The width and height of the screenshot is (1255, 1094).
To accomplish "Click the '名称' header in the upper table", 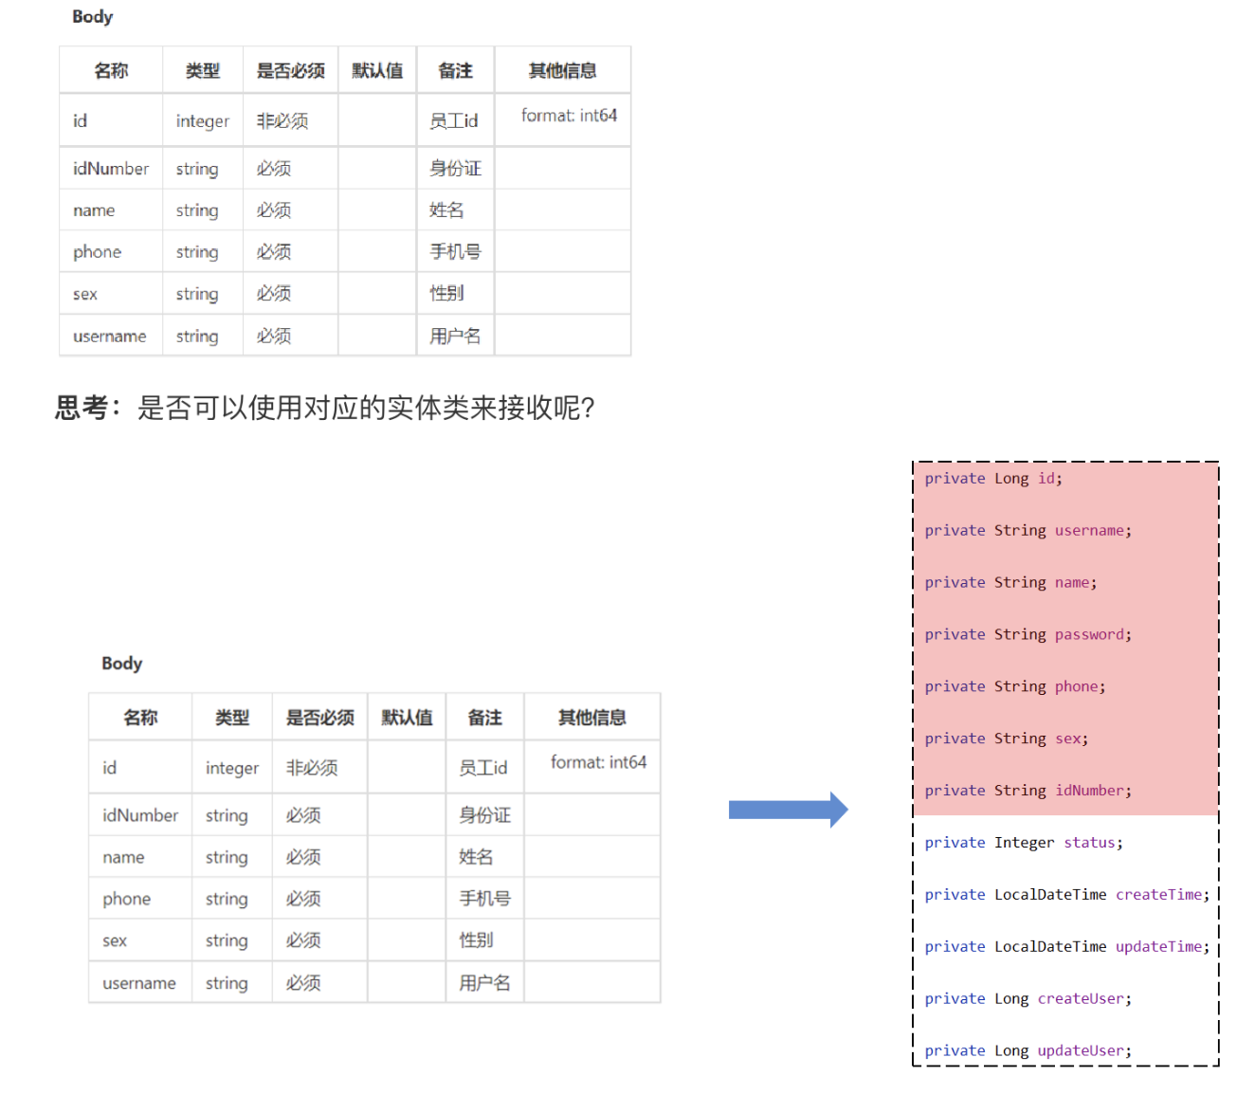I will 111,71.
